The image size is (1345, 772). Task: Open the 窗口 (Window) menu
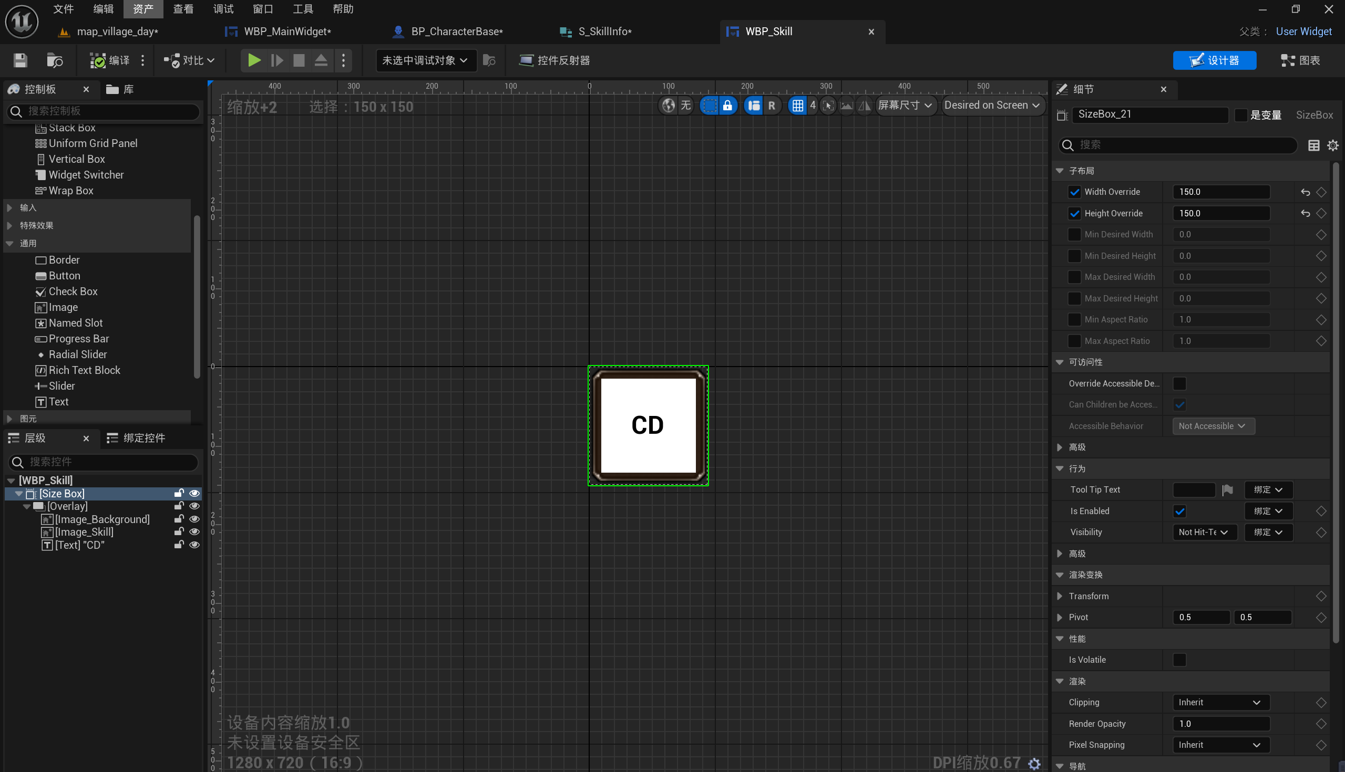tap(263, 9)
